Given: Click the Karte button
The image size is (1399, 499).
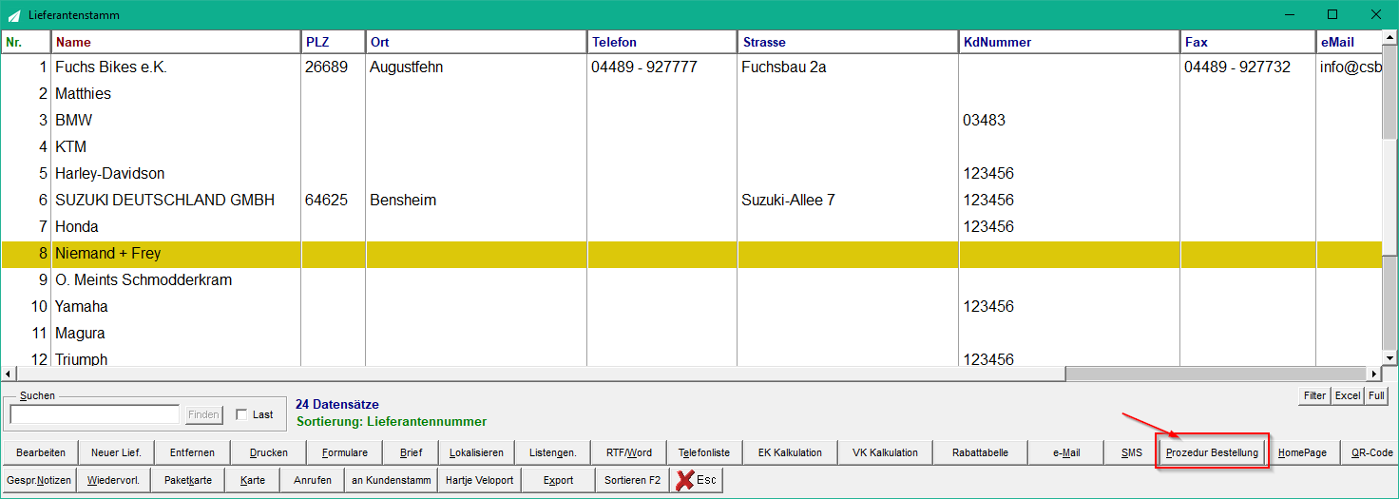Looking at the screenshot, I should coord(253,480).
